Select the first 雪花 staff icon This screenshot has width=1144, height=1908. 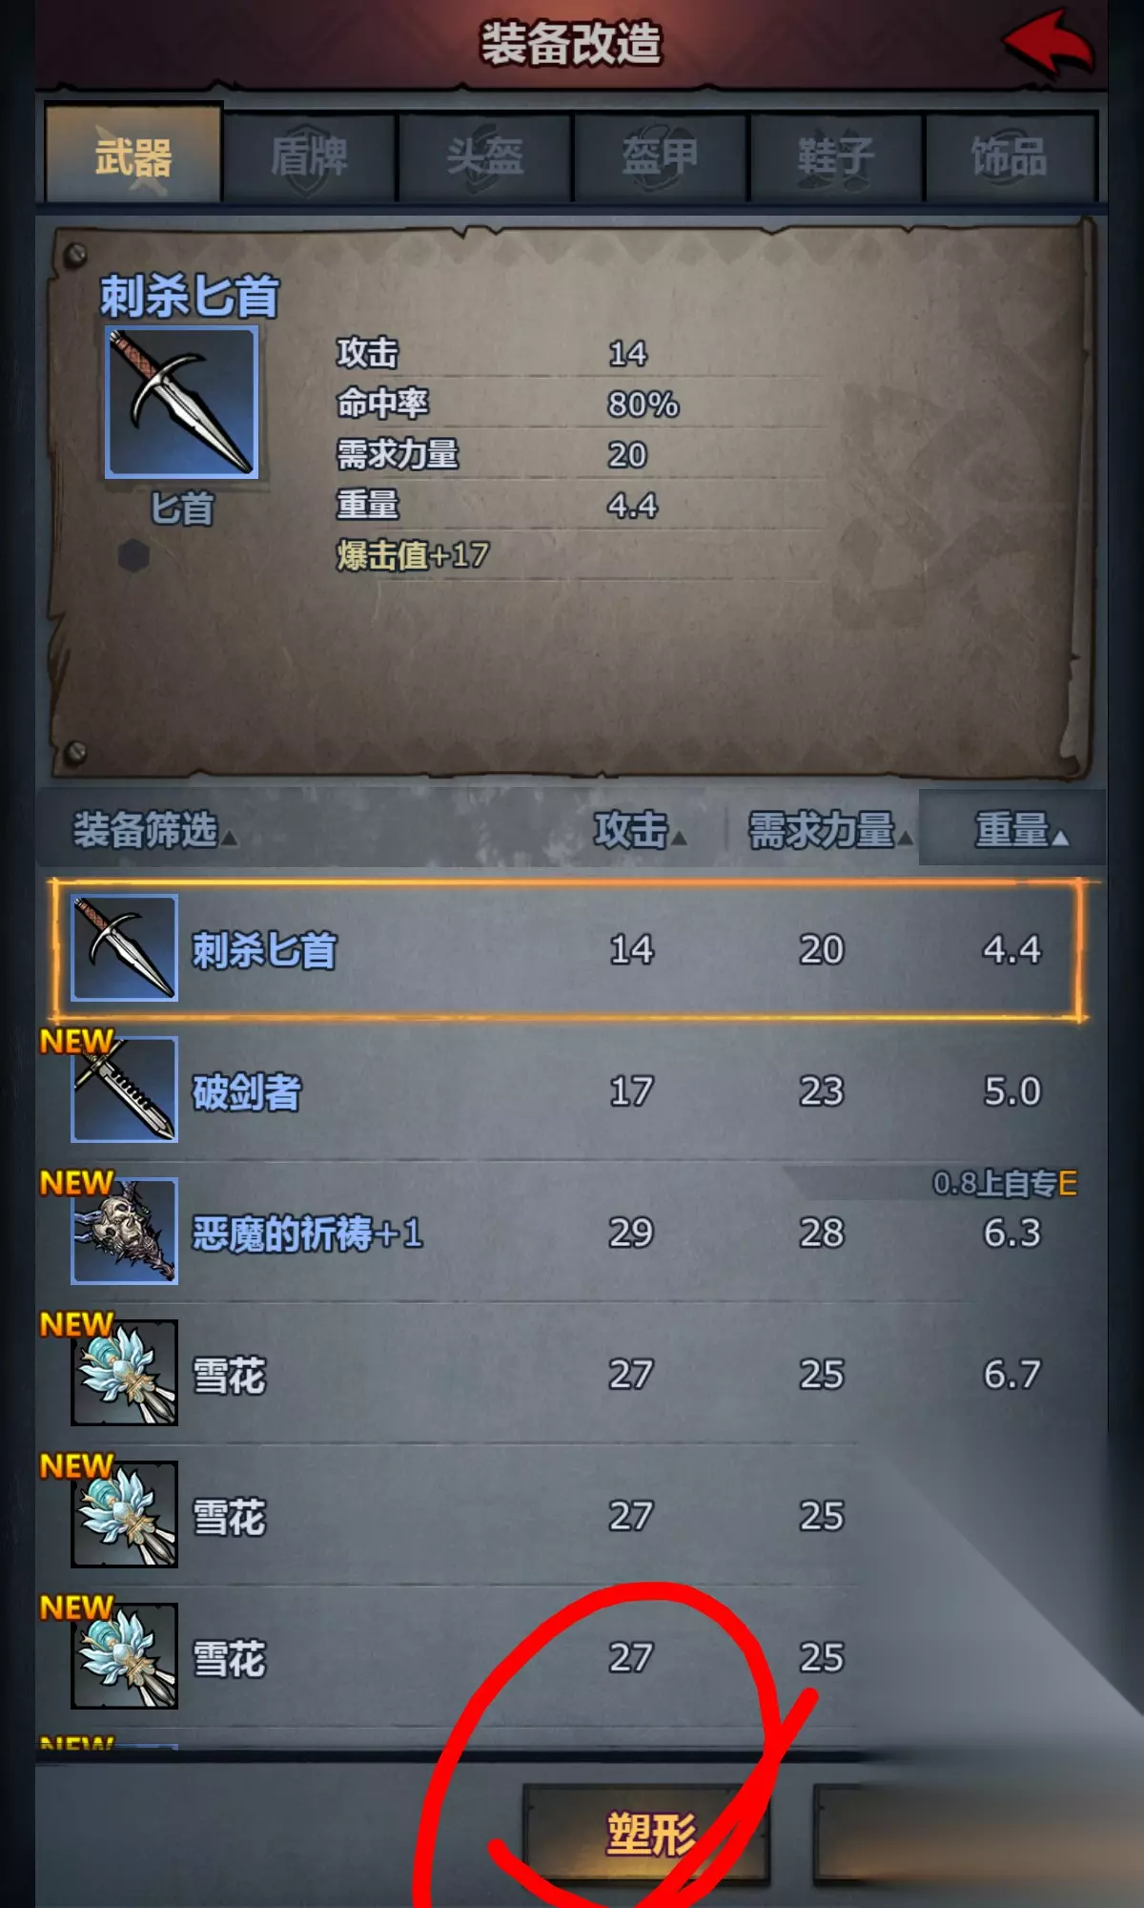coord(124,1372)
